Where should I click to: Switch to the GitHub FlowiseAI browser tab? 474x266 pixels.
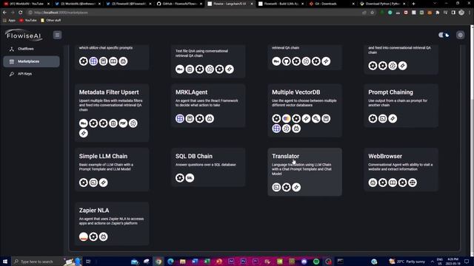click(179, 4)
